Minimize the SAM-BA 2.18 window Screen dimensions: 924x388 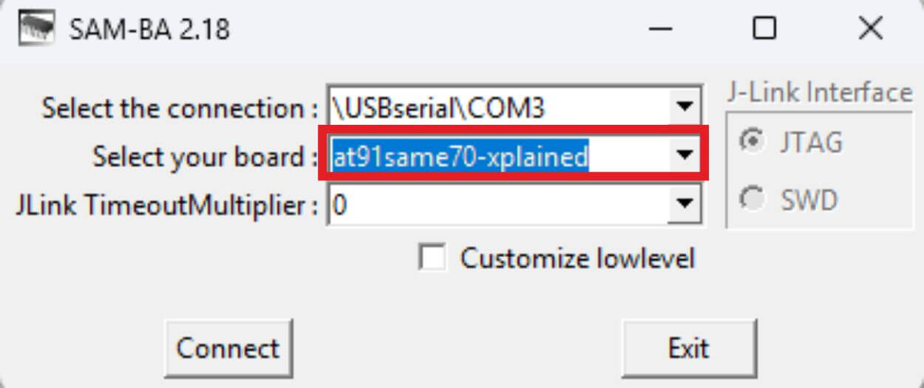[x=659, y=29]
